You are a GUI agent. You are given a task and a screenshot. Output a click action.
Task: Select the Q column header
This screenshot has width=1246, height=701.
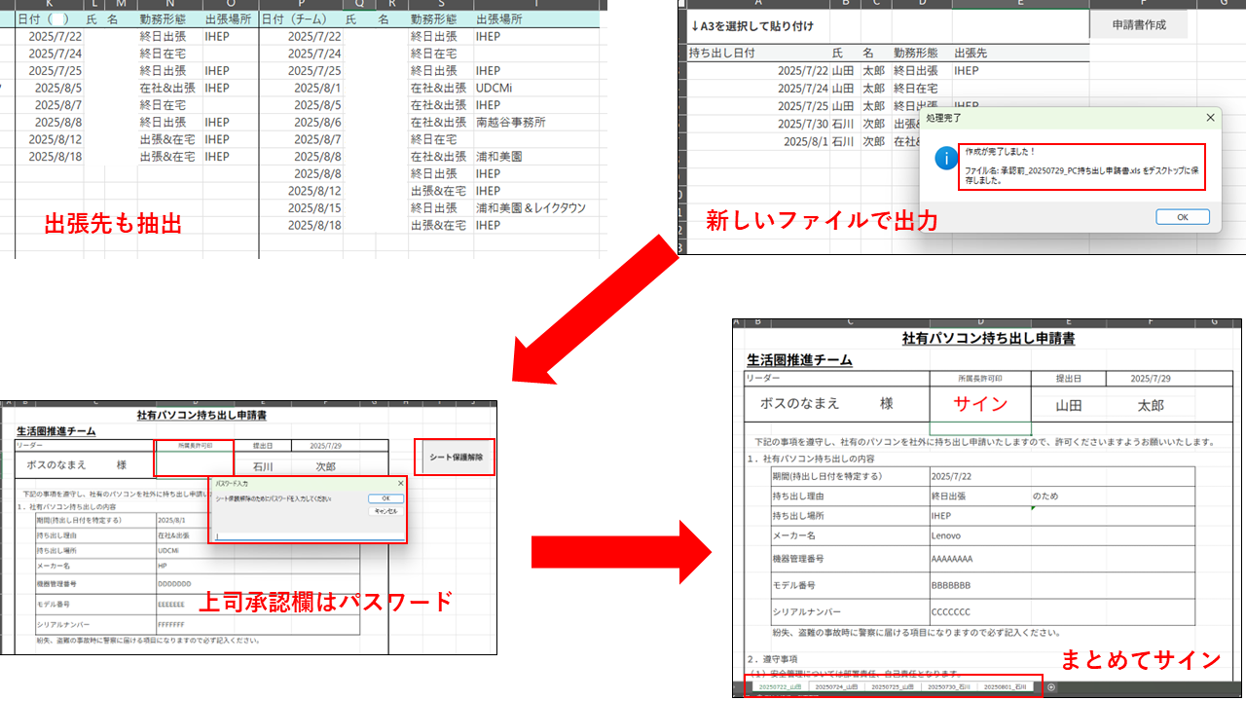point(360,5)
